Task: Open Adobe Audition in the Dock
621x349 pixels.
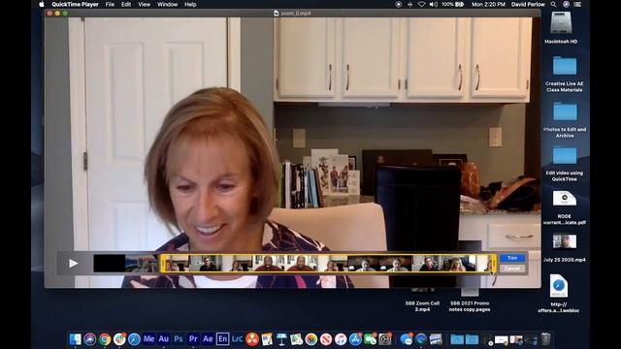Action: pyautogui.click(x=164, y=339)
